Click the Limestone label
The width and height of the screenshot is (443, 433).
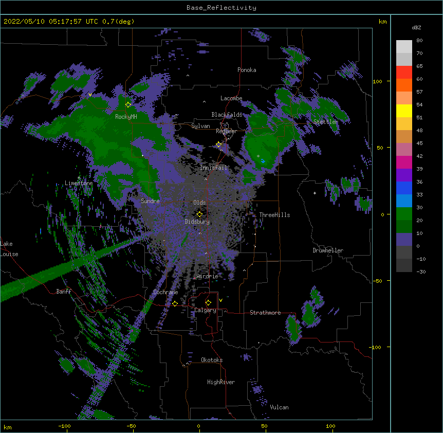point(79,183)
